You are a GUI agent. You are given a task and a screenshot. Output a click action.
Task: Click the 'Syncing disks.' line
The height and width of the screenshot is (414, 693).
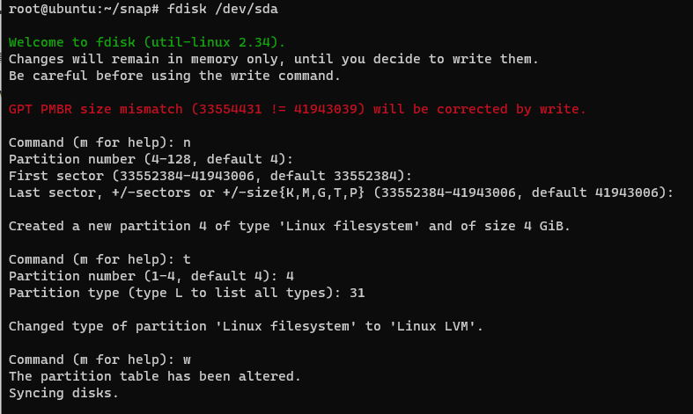pyautogui.click(x=63, y=393)
